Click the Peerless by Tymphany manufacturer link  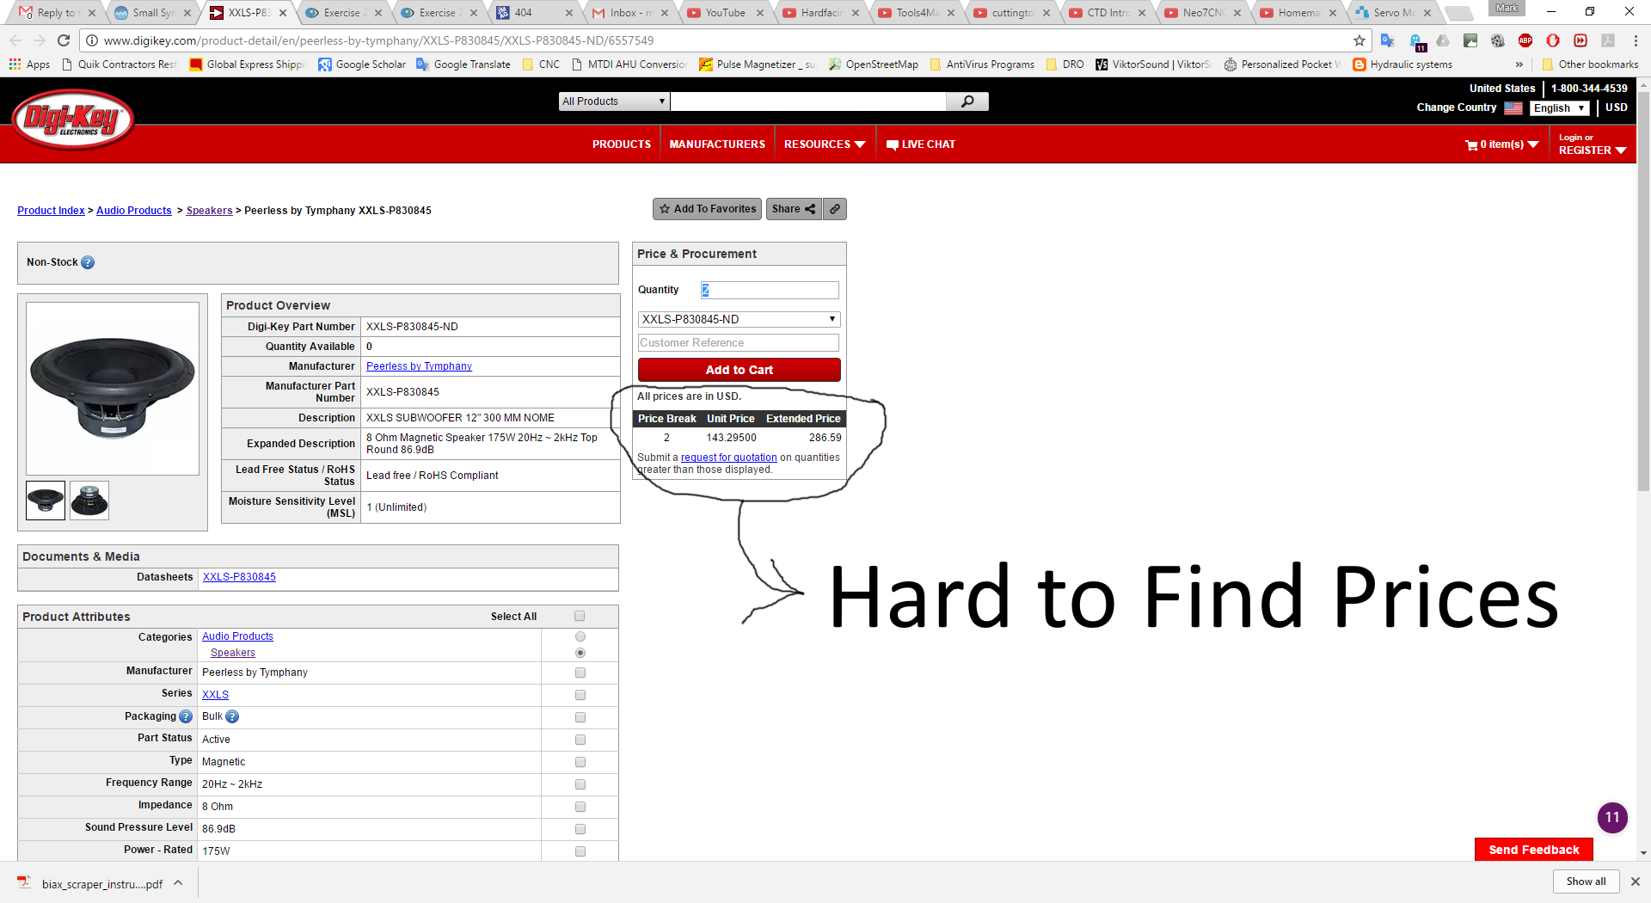pyautogui.click(x=419, y=366)
